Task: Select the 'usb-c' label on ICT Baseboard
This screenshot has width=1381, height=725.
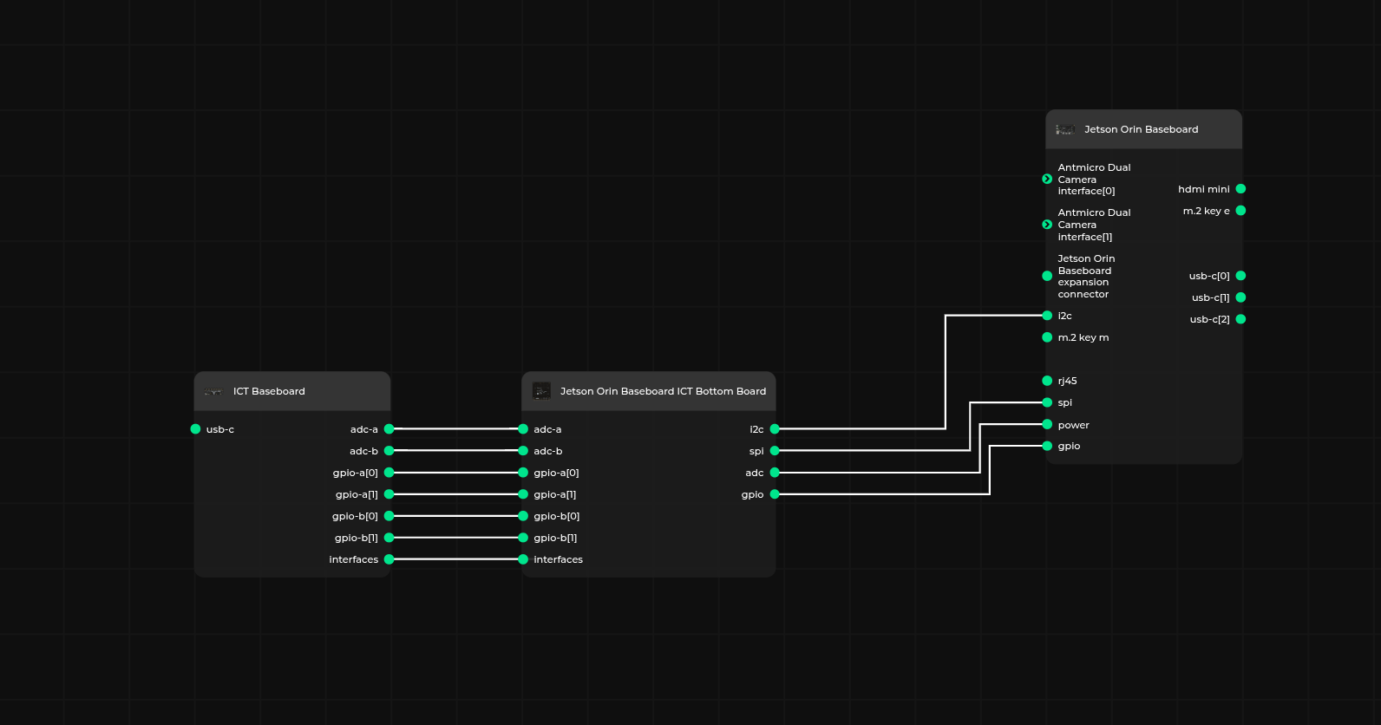Action: click(220, 429)
